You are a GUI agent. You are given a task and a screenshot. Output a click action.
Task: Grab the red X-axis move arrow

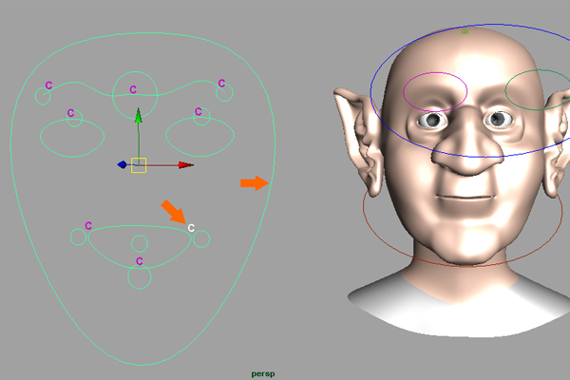pos(186,165)
